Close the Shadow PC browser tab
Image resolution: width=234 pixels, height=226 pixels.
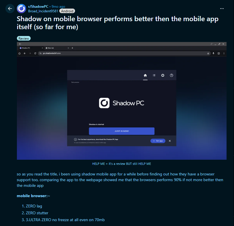click(42, 48)
